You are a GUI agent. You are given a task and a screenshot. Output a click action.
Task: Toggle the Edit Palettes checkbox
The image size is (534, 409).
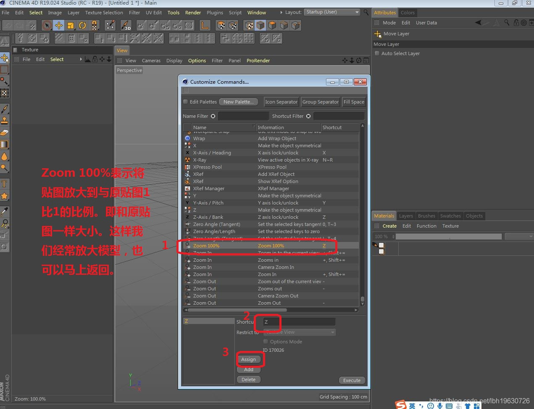(x=186, y=101)
